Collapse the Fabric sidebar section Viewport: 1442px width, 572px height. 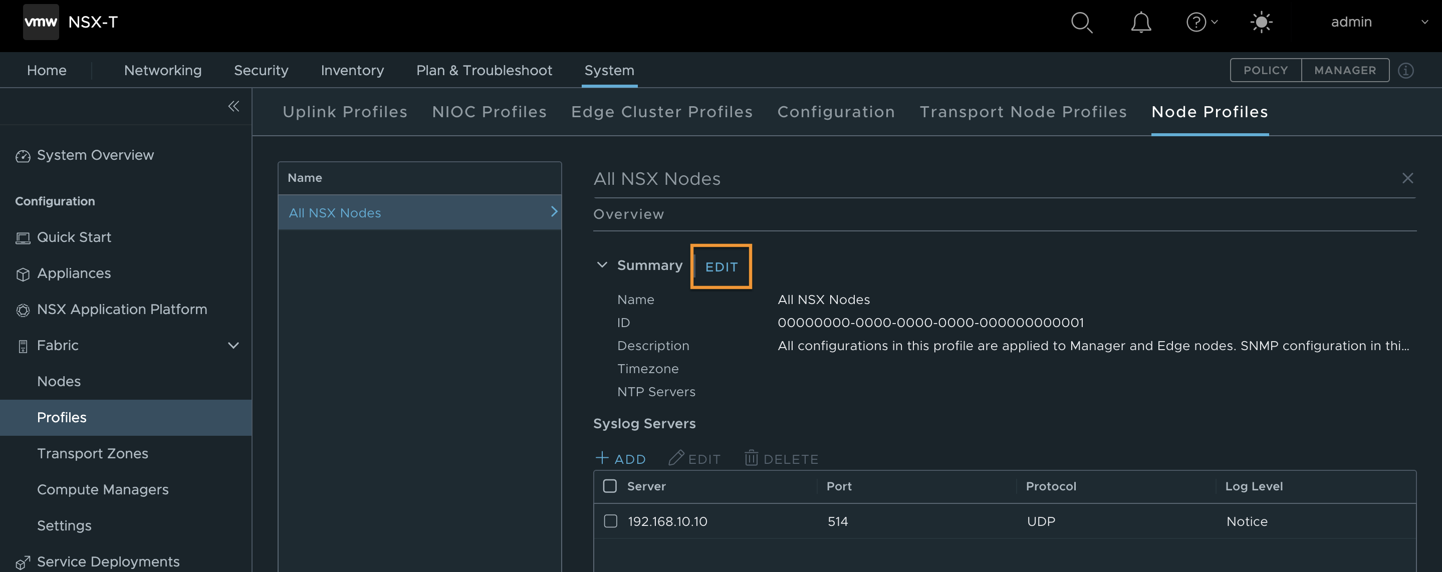(234, 345)
